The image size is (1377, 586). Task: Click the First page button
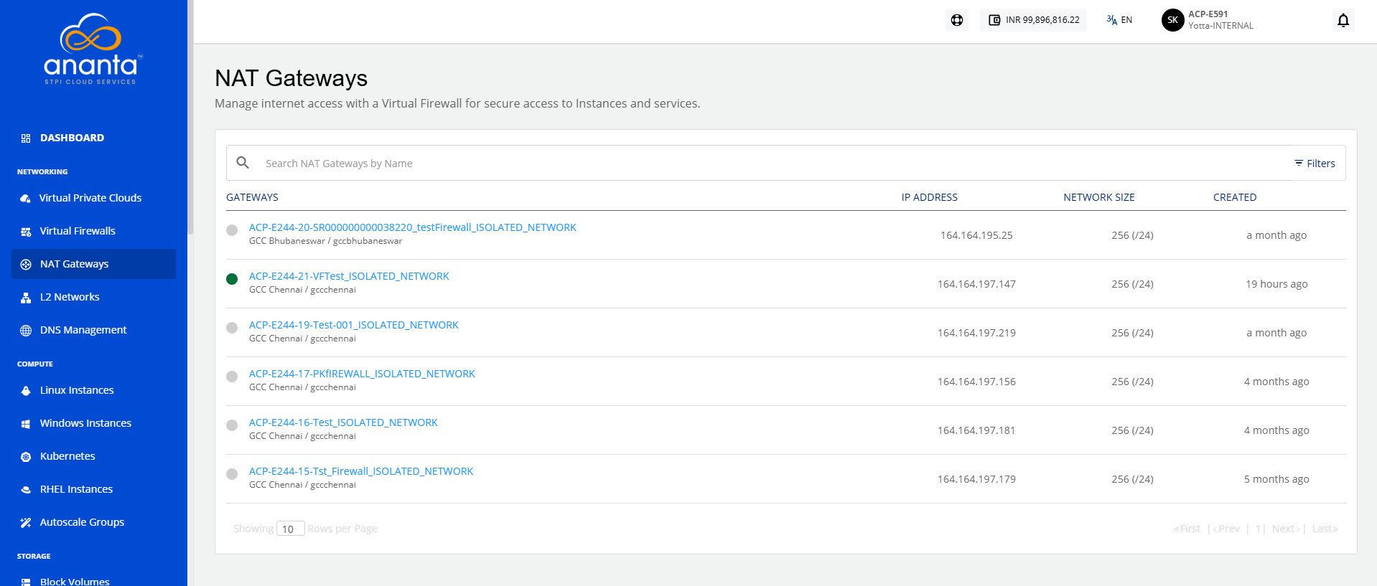coord(1187,529)
